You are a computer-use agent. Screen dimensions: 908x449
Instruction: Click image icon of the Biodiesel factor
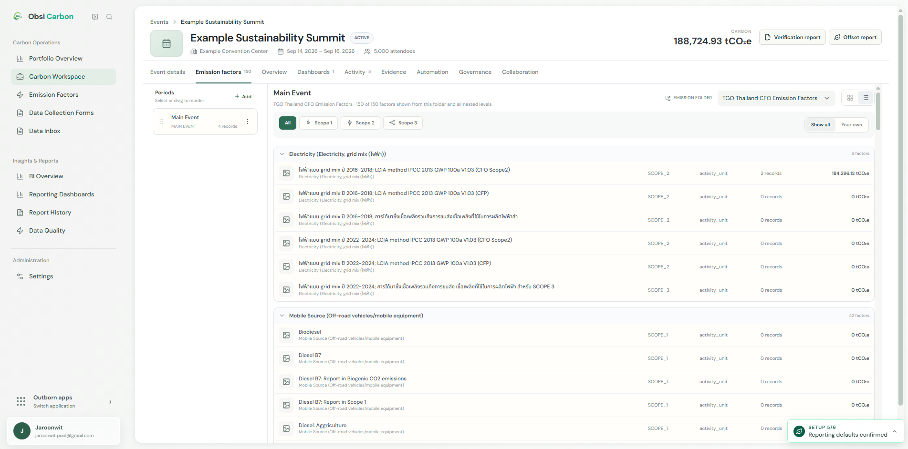tap(286, 335)
